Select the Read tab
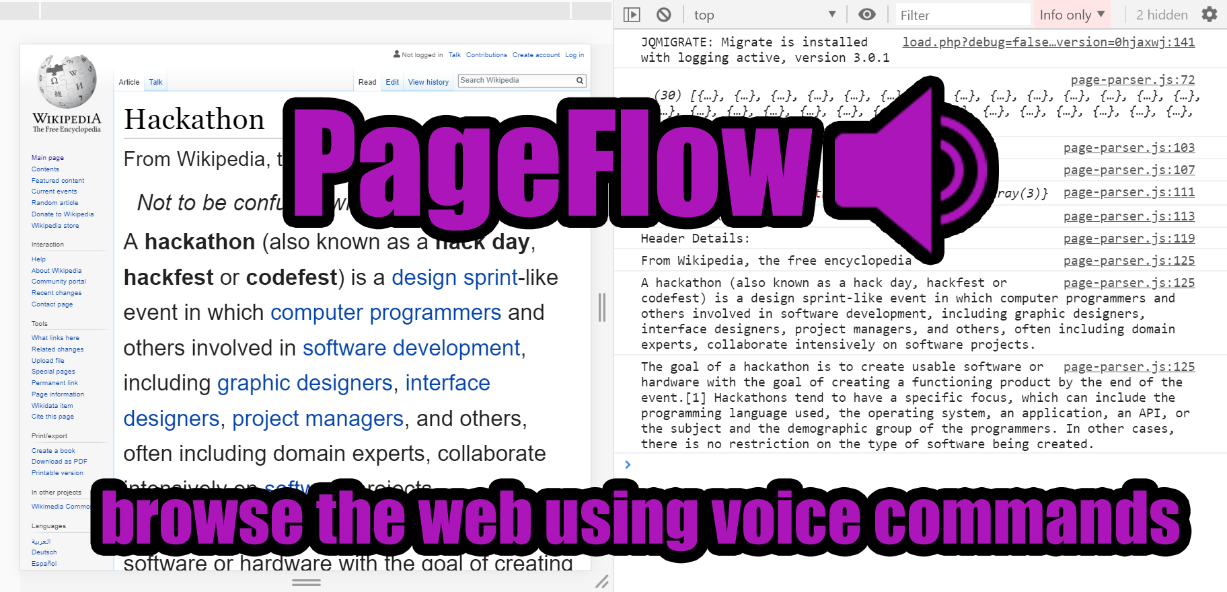1227x592 pixels. 367,82
